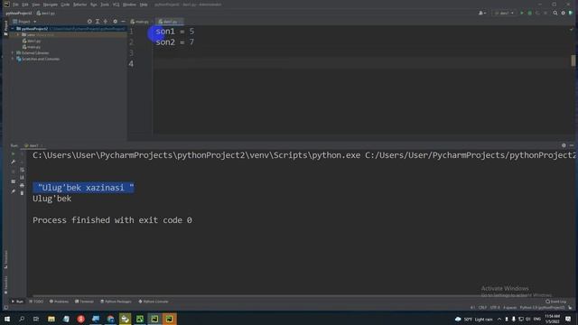Screen dimensions: 578x325
Task: Click the Python interpreter entry in the status bar
Action: pyautogui.click(x=542, y=307)
